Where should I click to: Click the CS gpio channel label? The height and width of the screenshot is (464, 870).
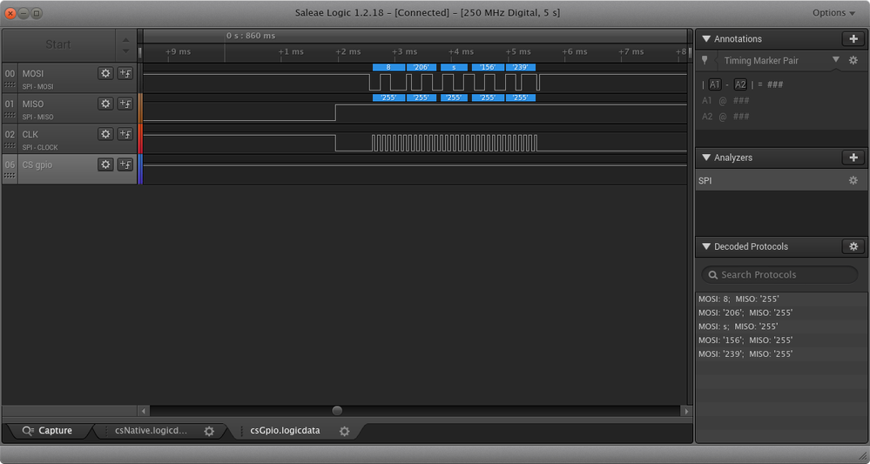(x=37, y=165)
